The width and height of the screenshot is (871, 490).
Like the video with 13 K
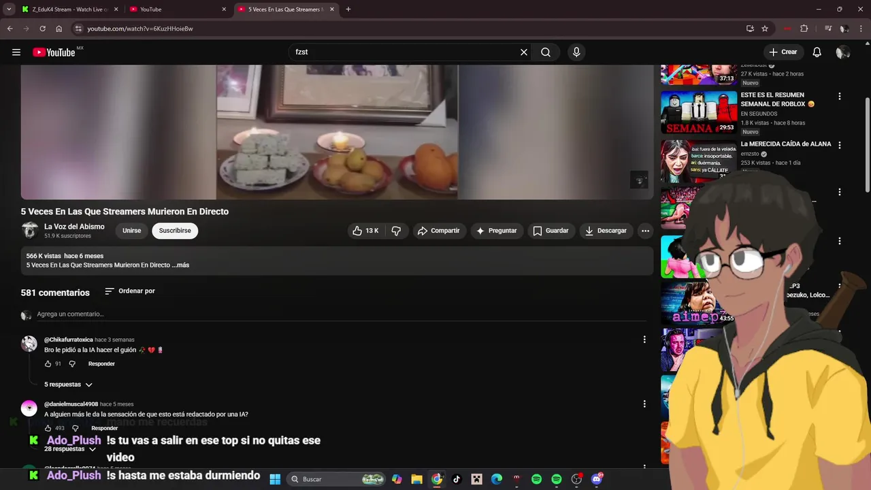[365, 231]
